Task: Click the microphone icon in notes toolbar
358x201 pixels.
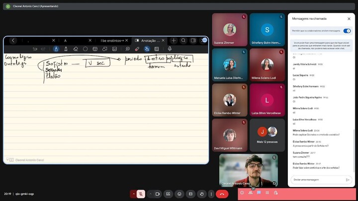Action: [x=170, y=49]
